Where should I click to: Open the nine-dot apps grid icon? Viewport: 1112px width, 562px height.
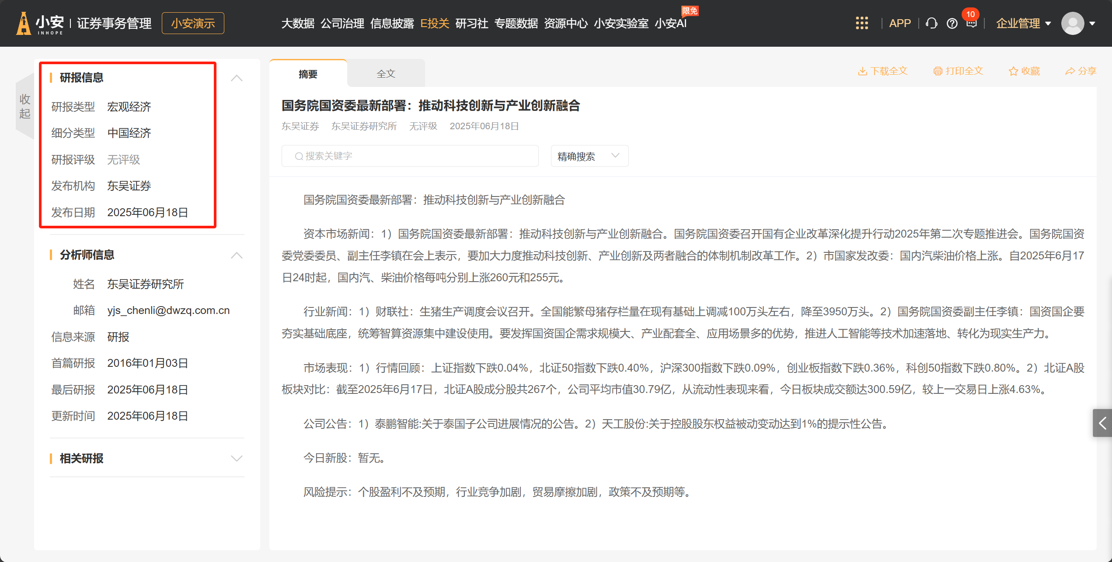861,23
